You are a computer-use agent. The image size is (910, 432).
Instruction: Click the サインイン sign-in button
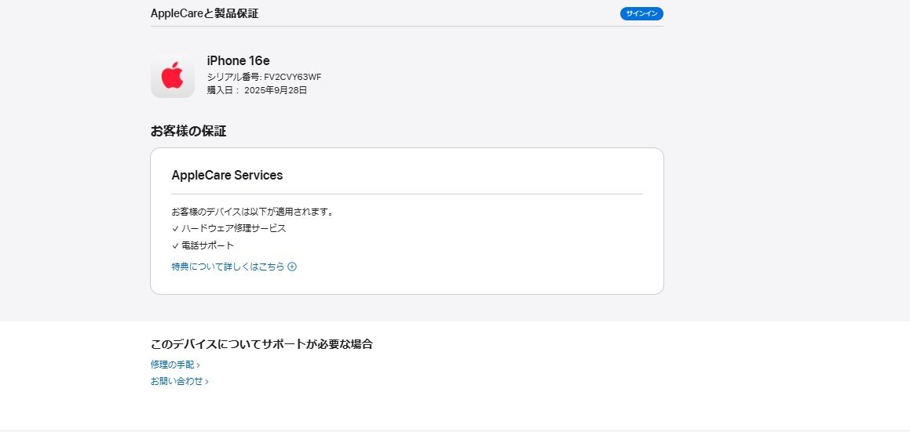[x=641, y=13]
